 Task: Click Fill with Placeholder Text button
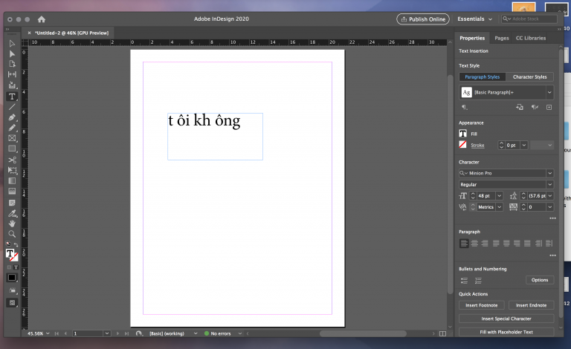click(506, 332)
